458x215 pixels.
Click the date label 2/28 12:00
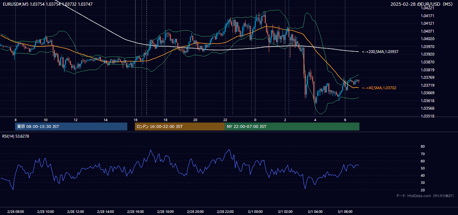pos(75,211)
